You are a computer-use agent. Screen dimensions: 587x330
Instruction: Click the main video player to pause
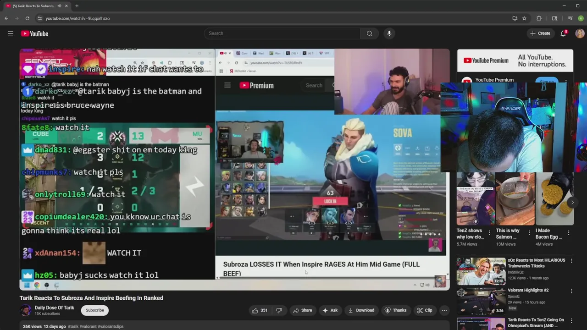(234, 170)
